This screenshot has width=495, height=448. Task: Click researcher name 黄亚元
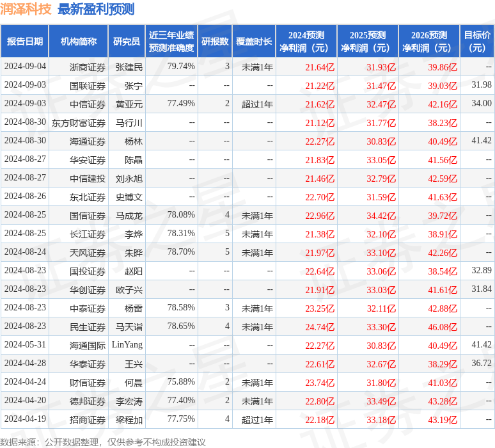[129, 104]
